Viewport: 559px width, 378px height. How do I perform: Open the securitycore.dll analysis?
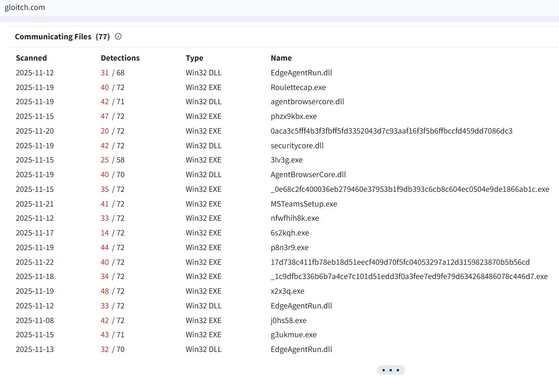pos(297,145)
